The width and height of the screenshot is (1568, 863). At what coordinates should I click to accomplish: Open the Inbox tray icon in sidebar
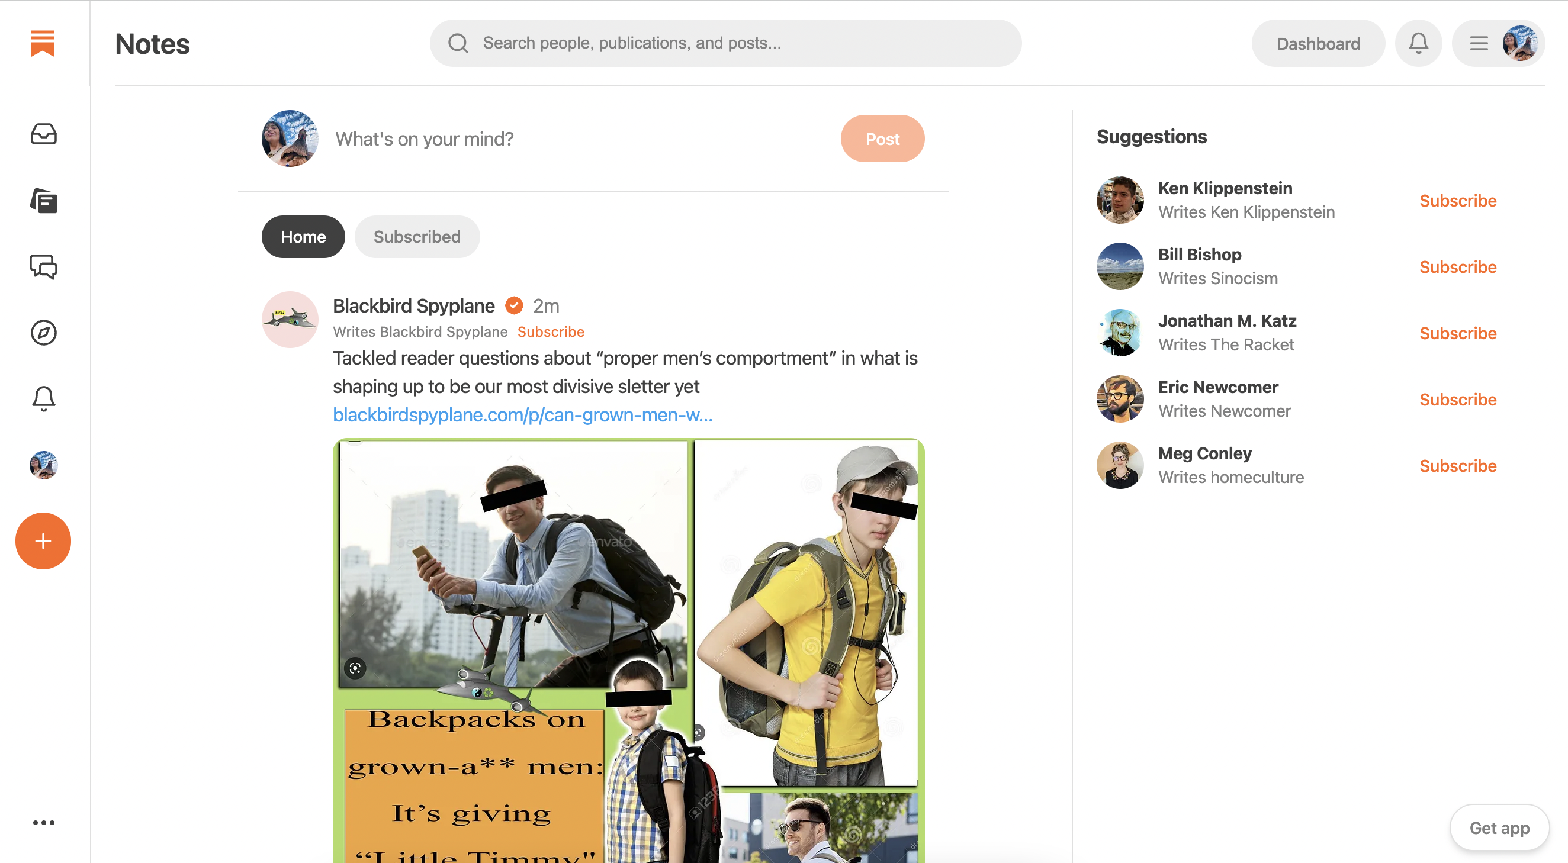coord(43,134)
